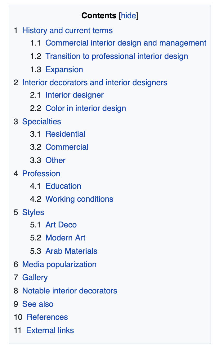Viewport: 219px width, 352px height.
Task: Jump to the Commercial subsection
Action: tap(67, 147)
